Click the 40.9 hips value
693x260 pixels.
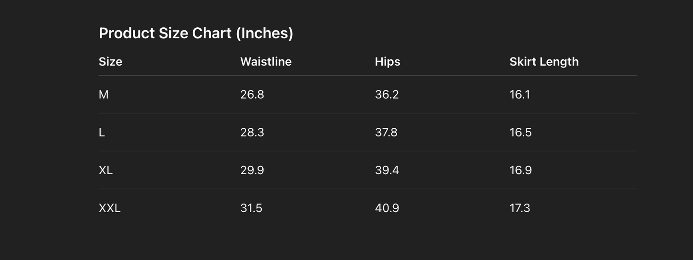[x=387, y=208]
